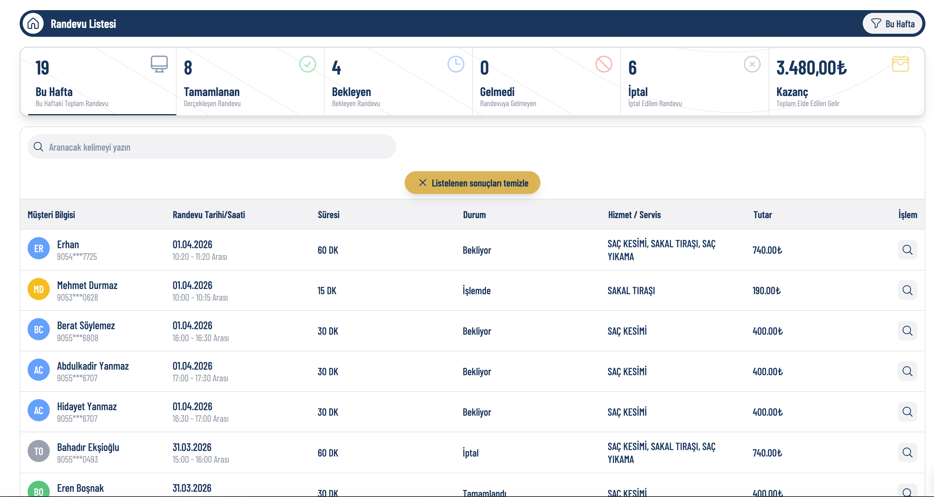Click detail icon for Abdulkadir Yanmaz
This screenshot has width=934, height=497.
click(907, 371)
